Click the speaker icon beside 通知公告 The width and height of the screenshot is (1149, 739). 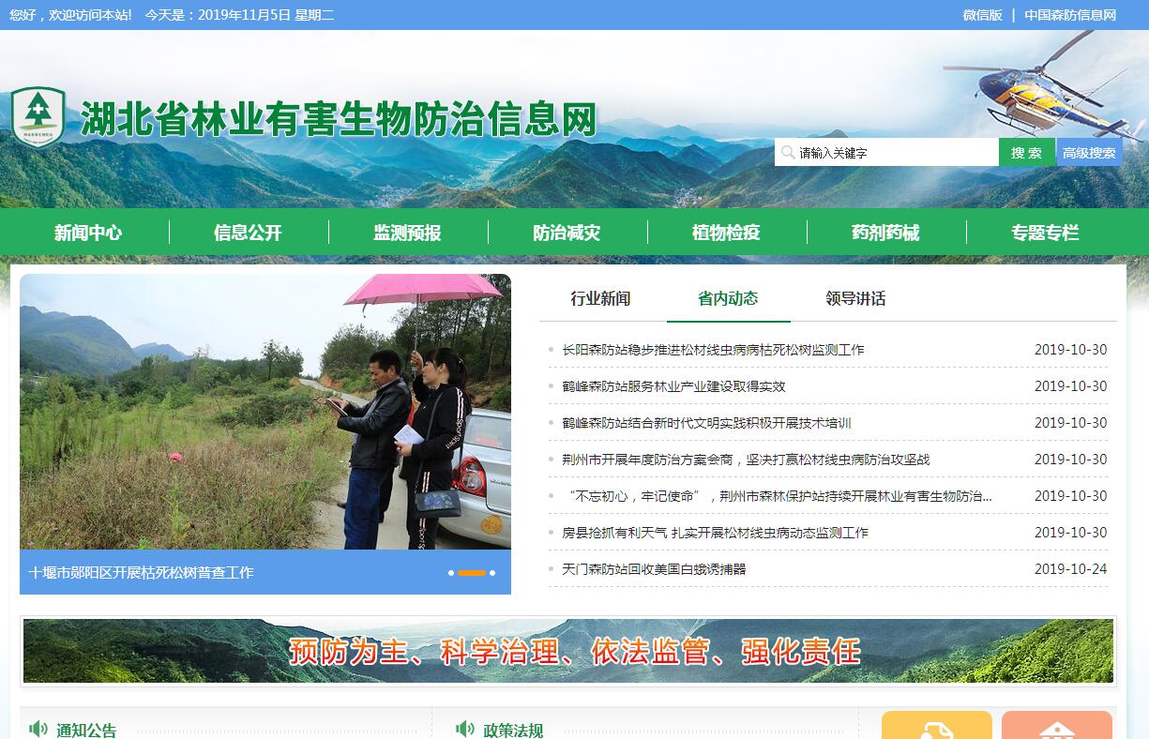(x=38, y=728)
